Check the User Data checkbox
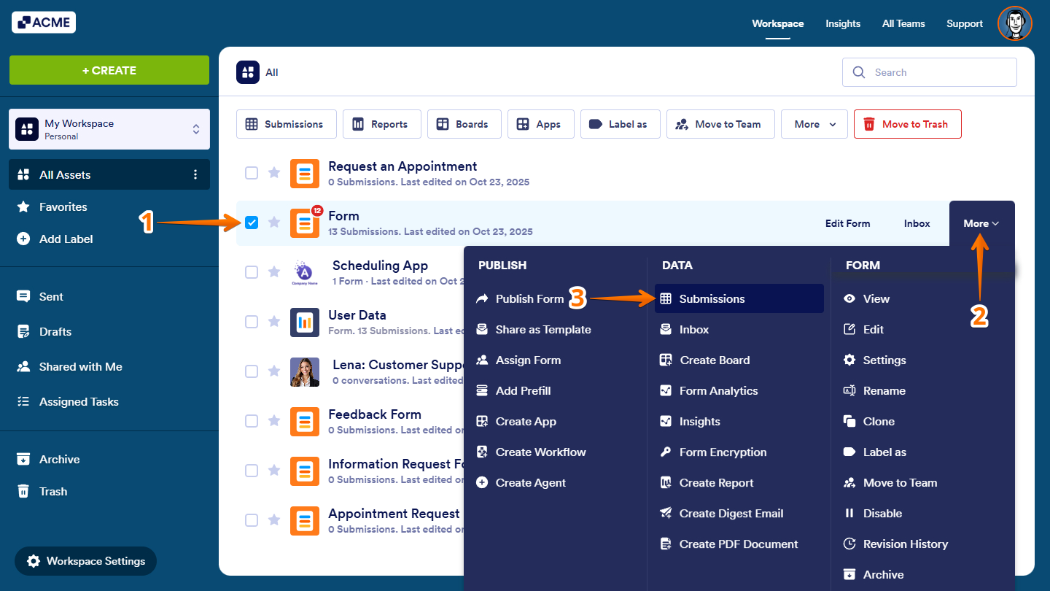The width and height of the screenshot is (1050, 591). (252, 322)
